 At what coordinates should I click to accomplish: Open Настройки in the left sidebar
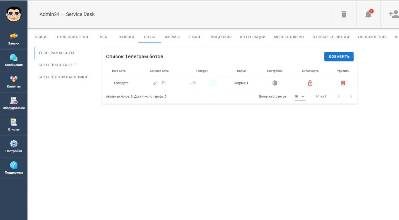click(14, 146)
